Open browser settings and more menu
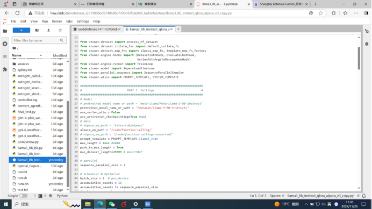 [x=356, y=13]
